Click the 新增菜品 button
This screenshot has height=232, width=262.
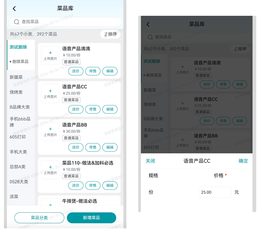91,218
